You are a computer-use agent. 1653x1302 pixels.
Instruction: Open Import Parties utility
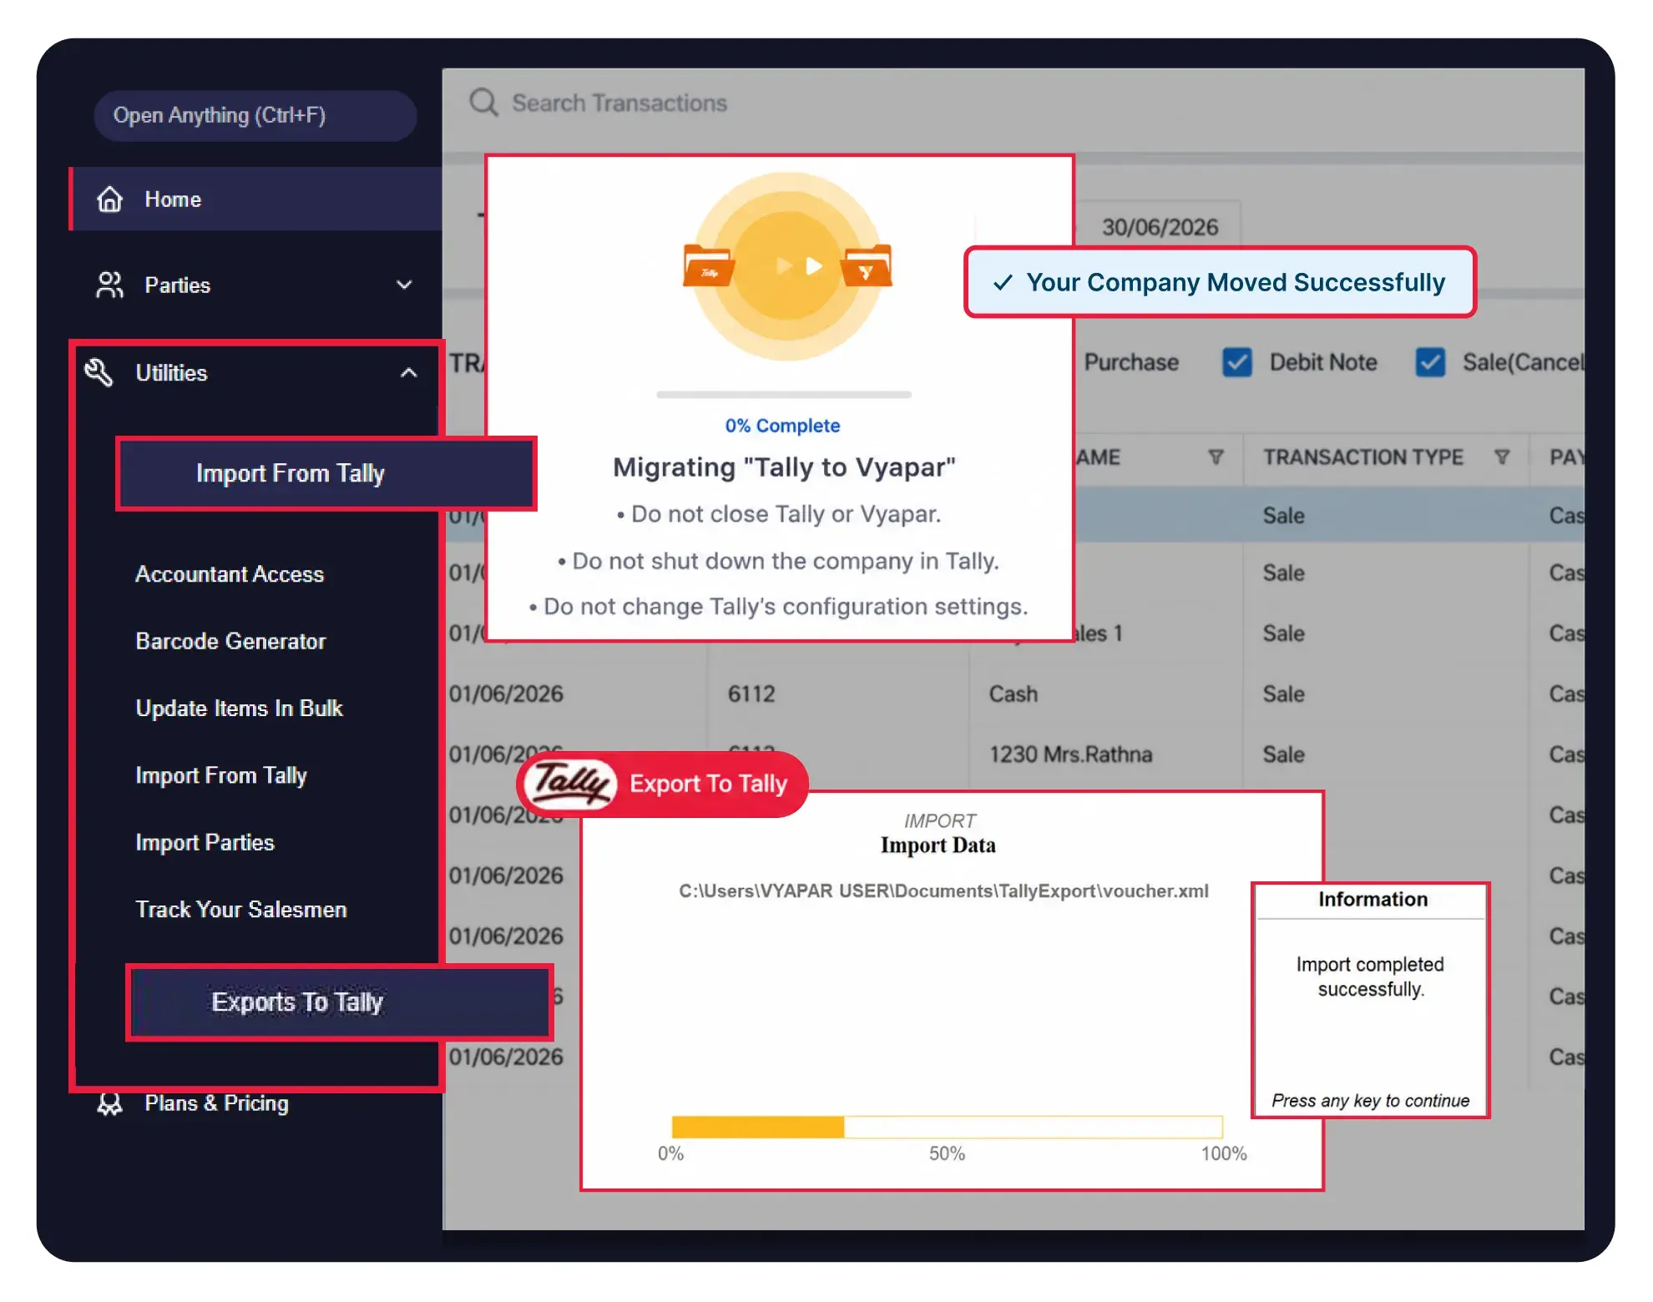(x=205, y=842)
